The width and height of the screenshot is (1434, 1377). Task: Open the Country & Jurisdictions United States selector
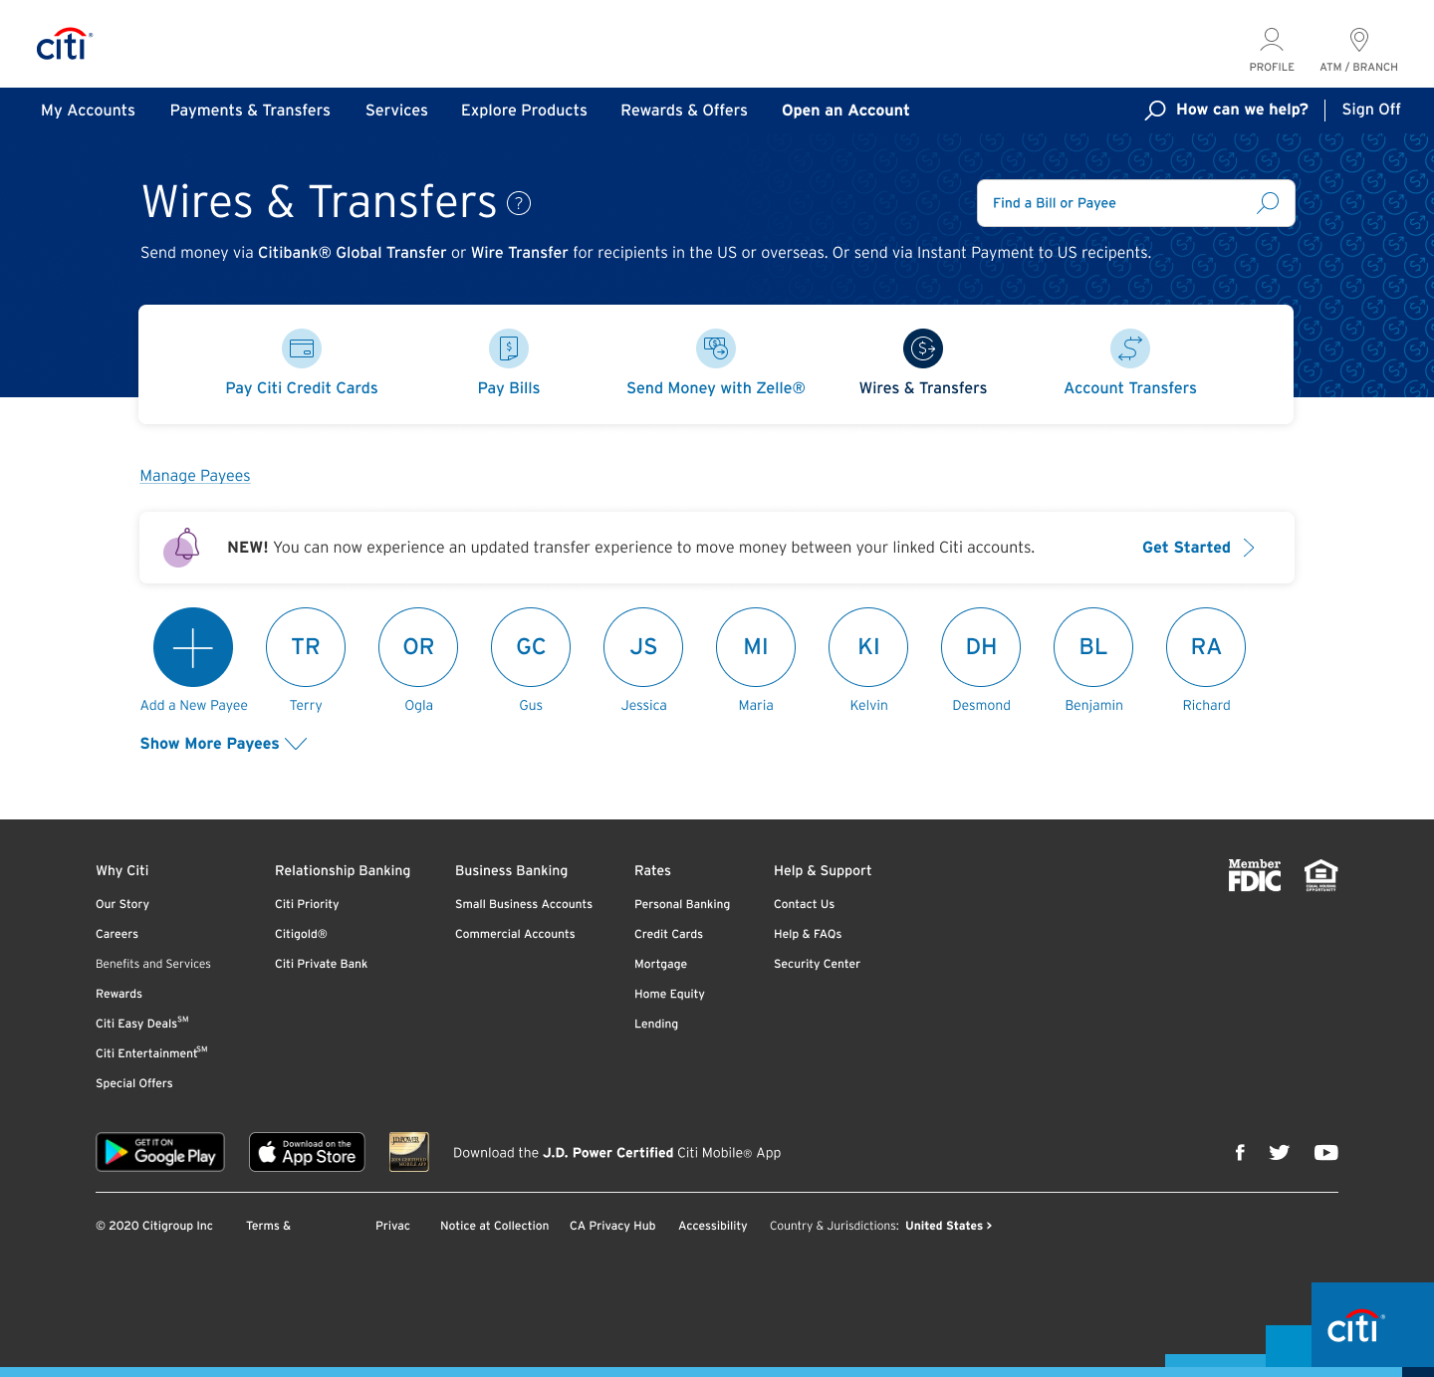coord(947,1226)
